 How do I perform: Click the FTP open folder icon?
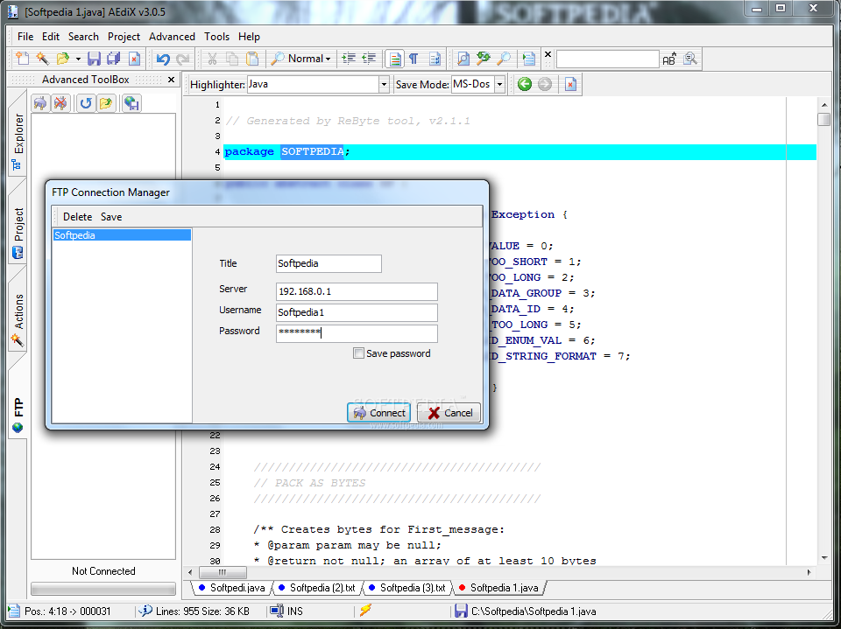106,102
